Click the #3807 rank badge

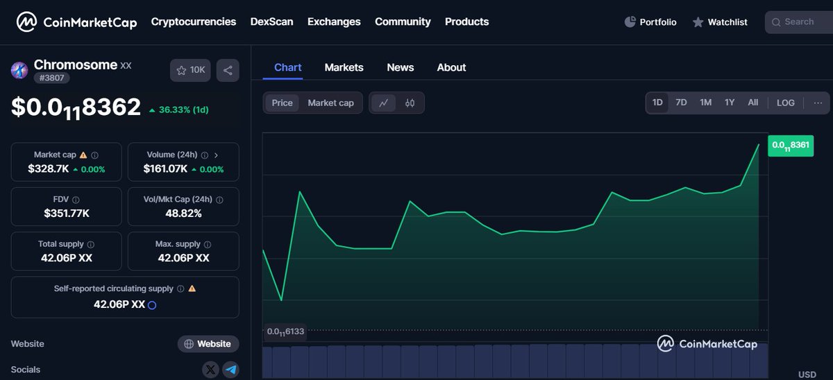[x=51, y=78]
